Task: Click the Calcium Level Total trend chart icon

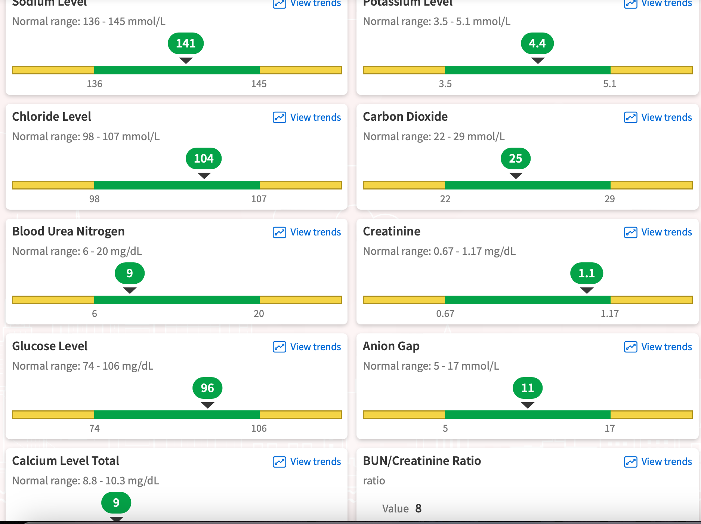Action: pos(279,462)
